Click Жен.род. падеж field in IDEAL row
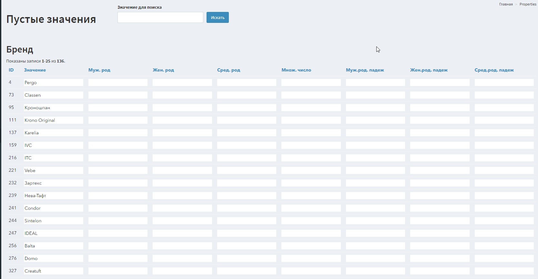 point(440,233)
